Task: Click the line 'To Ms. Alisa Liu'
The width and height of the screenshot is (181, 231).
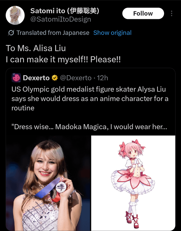Action: point(36,48)
